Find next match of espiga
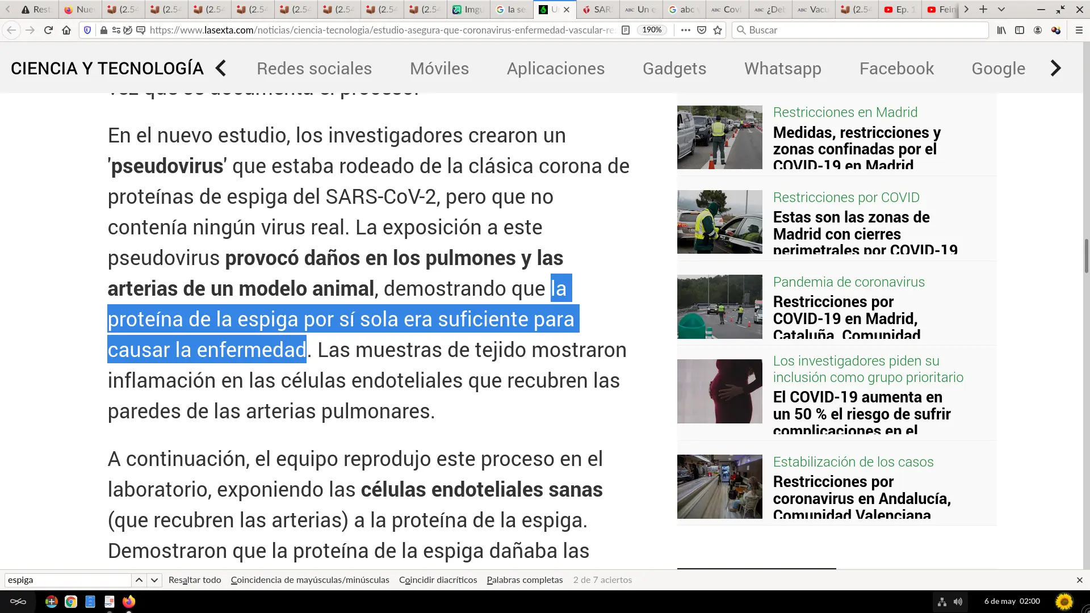The width and height of the screenshot is (1090, 613). coord(154,580)
